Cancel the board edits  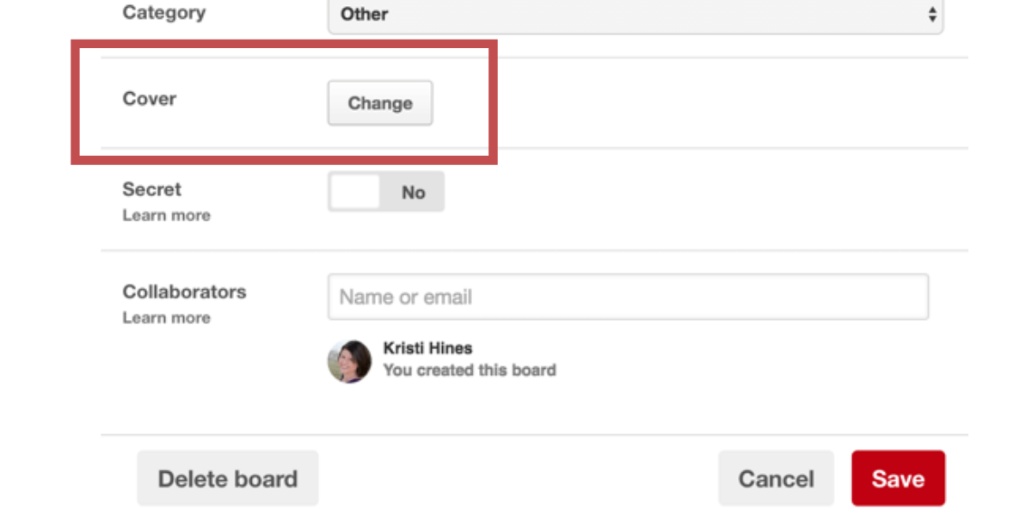click(x=776, y=478)
